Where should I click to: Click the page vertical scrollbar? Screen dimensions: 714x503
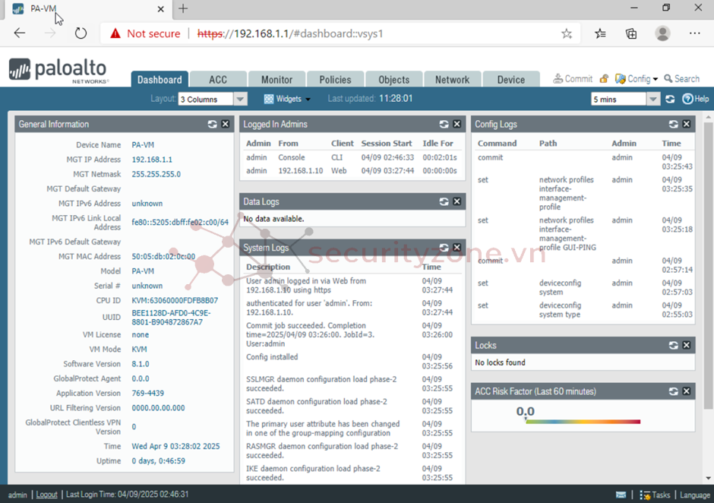click(708, 264)
